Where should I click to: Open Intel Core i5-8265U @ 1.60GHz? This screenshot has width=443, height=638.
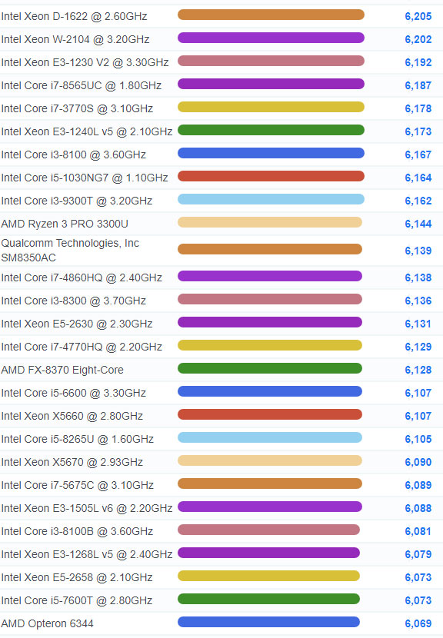pos(78,439)
